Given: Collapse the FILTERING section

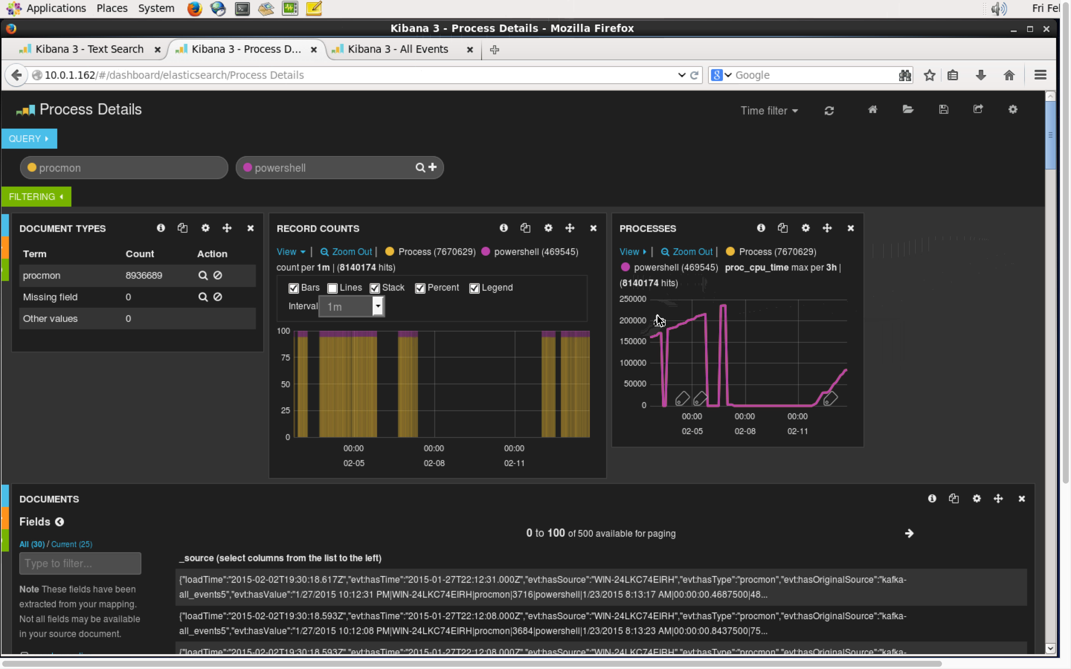Looking at the screenshot, I should point(36,197).
